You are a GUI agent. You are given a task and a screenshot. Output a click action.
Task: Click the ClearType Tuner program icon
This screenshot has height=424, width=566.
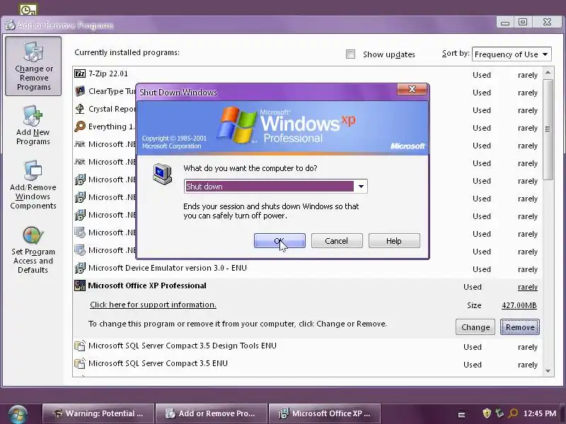pos(80,91)
